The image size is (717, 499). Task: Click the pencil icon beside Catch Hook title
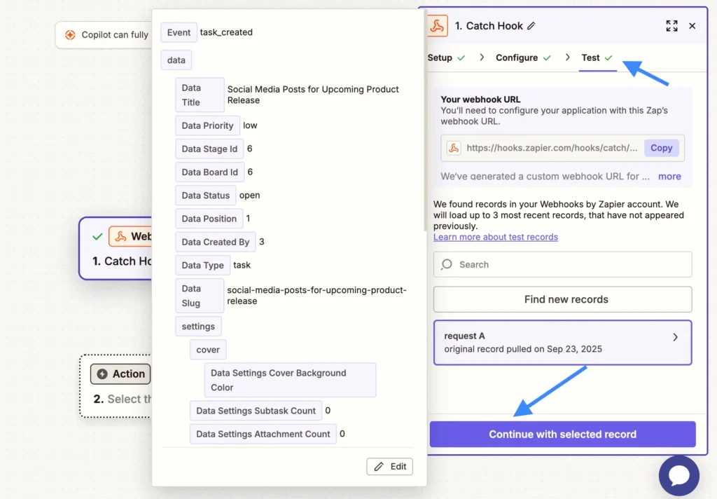pos(531,26)
